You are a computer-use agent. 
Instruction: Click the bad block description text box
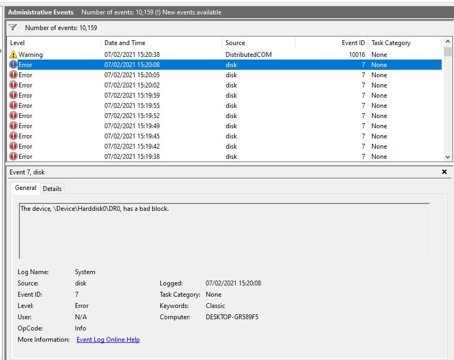[224, 231]
